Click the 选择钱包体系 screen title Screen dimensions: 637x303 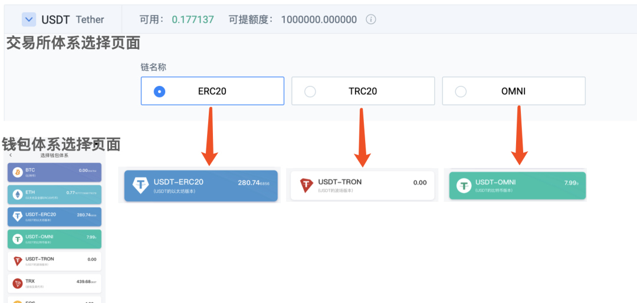(x=54, y=155)
